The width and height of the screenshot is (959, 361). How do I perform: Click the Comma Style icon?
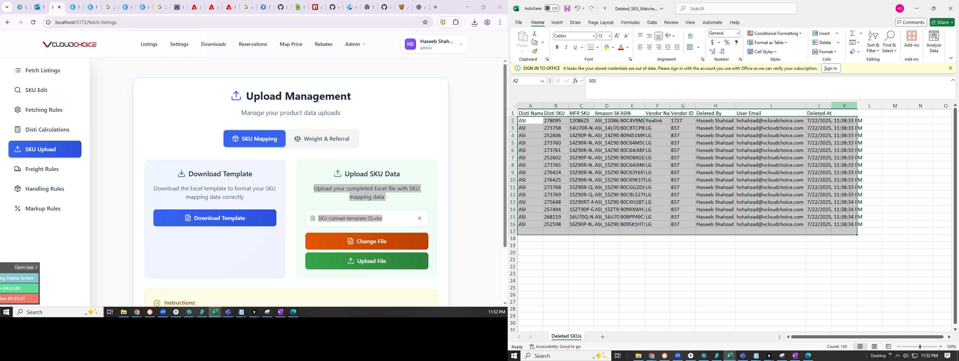tap(736, 42)
